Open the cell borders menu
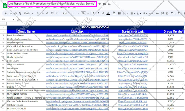185x111 pixels. click(119, 13)
